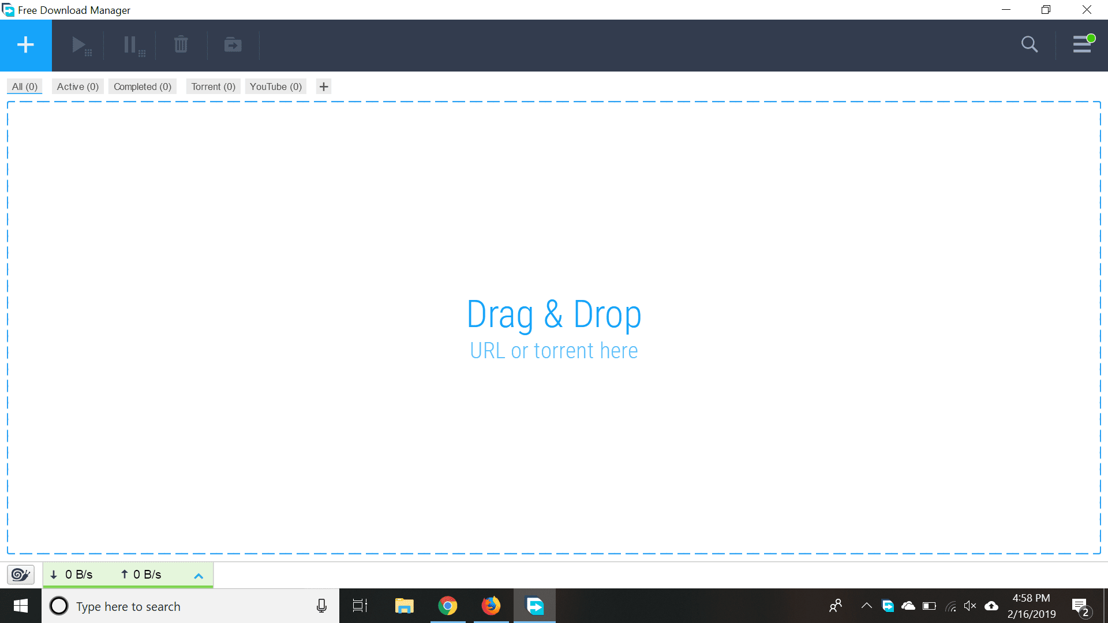Click the video download icon
This screenshot has height=623, width=1108.
coord(234,44)
